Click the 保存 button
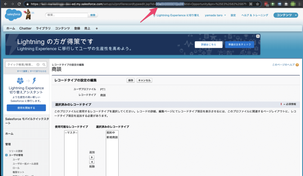The height and width of the screenshot is (176, 303). click(x=130, y=80)
